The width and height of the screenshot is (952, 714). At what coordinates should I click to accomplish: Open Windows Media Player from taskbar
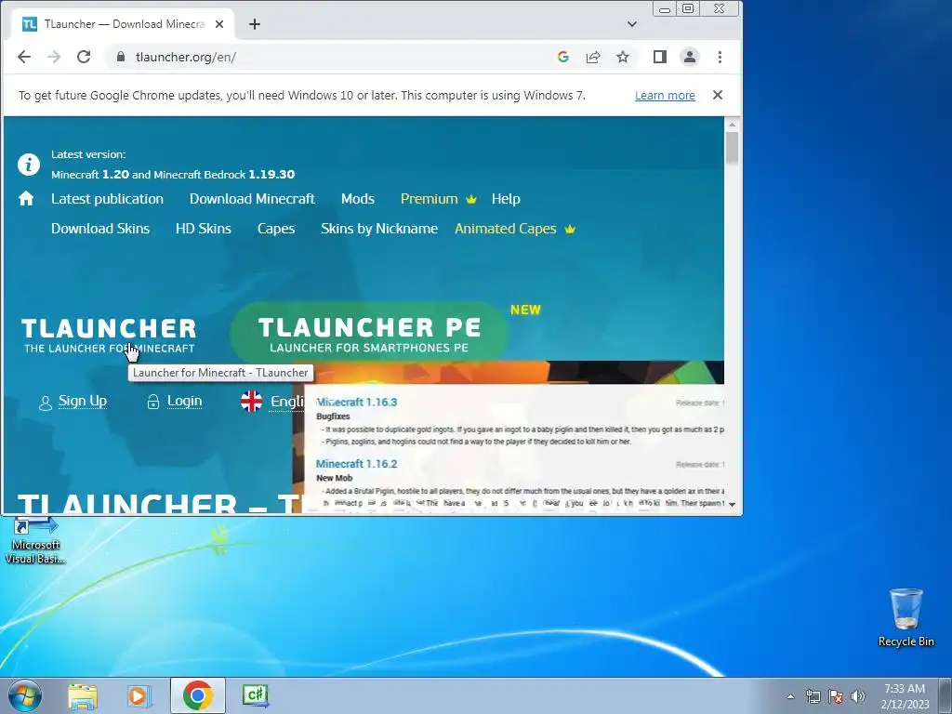click(139, 696)
